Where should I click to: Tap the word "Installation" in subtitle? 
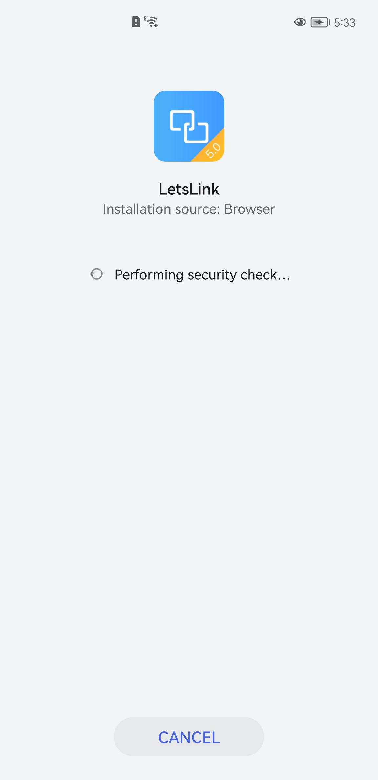click(137, 209)
